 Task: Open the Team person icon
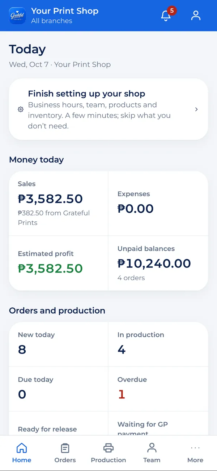point(152,448)
